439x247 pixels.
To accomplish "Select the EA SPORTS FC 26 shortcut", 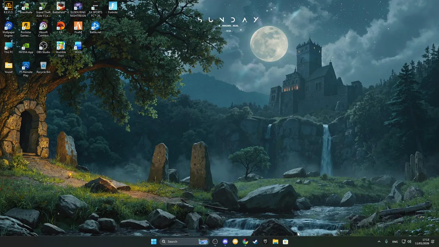I will (x=95, y=10).
